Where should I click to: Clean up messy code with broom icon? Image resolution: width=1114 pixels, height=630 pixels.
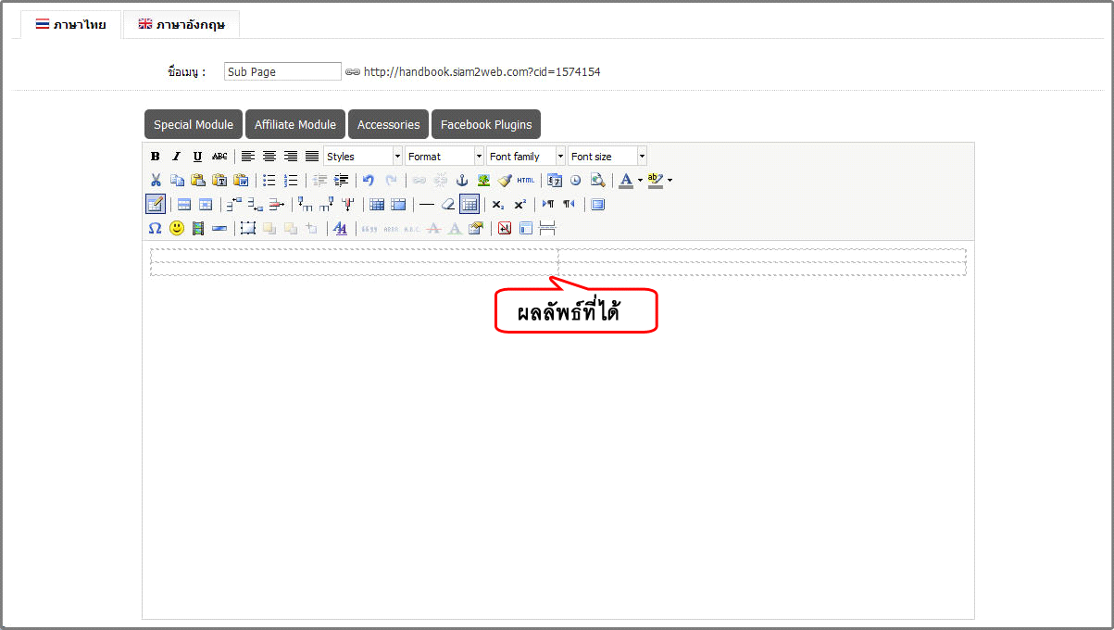pyautogui.click(x=505, y=181)
